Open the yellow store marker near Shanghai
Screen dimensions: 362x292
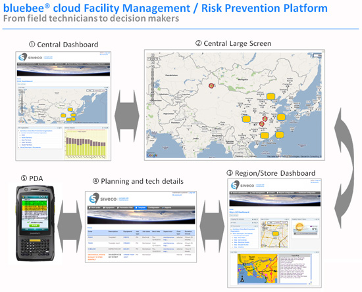click(281, 117)
